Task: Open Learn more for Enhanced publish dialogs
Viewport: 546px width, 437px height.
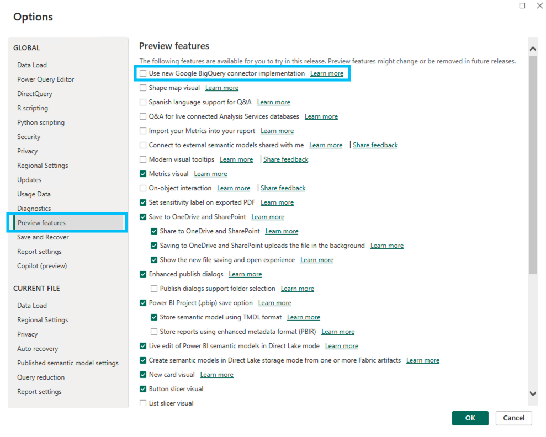Action: pos(245,274)
